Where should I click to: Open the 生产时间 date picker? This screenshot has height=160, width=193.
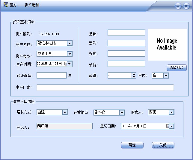[x=70, y=64]
